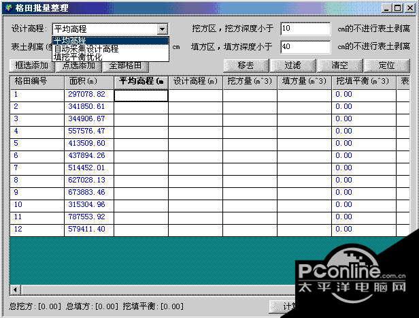The height and width of the screenshot is (318, 419).
Task: Click 格田编号 cell of row 12
Action: click(37, 231)
